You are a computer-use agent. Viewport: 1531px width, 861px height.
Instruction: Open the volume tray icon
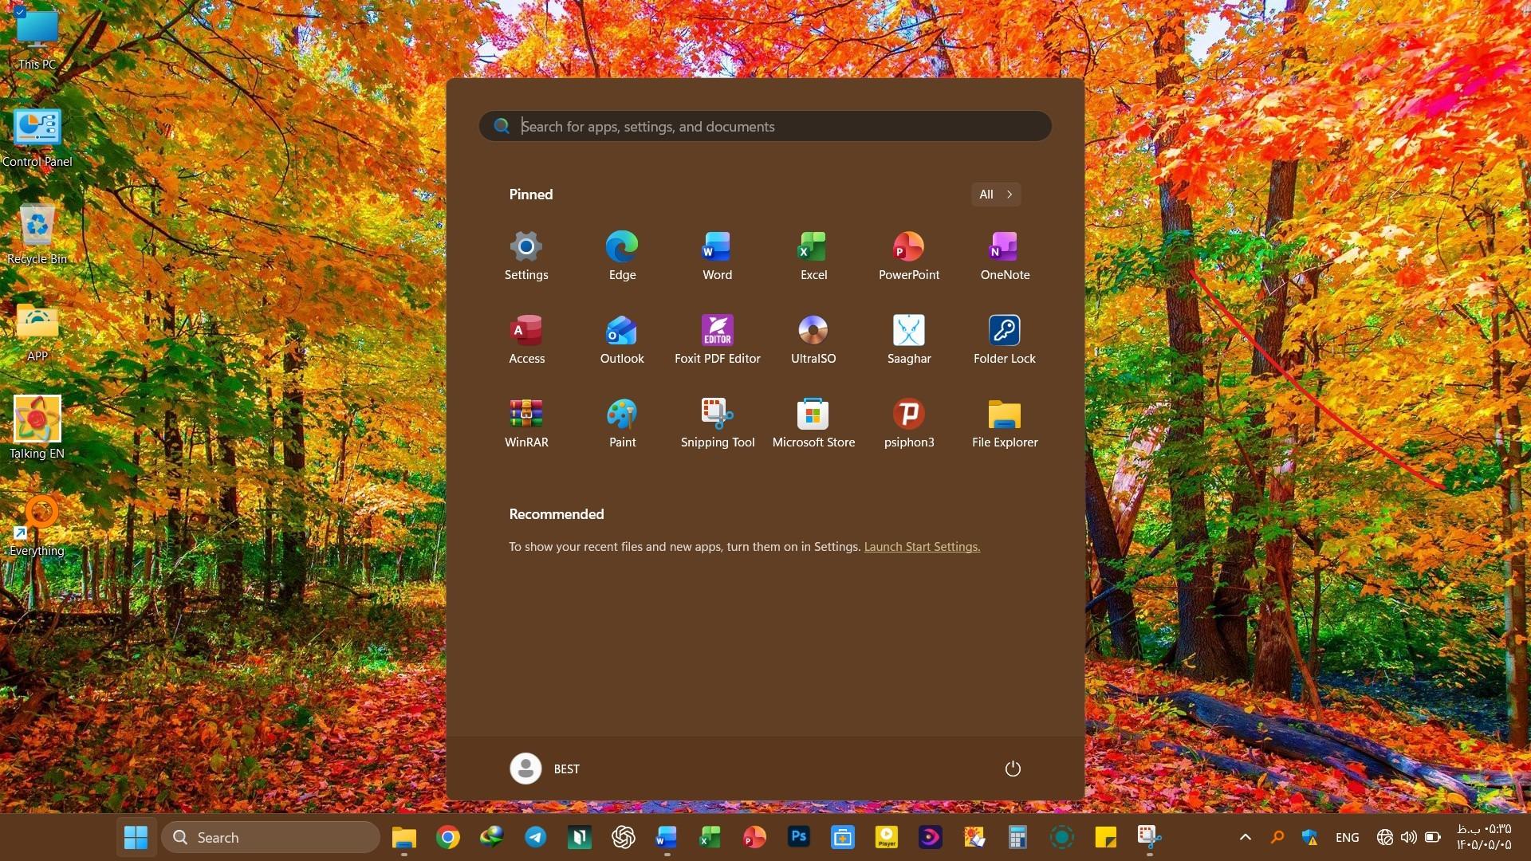pos(1409,837)
